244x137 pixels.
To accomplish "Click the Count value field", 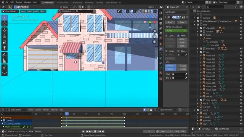I will [176, 31].
